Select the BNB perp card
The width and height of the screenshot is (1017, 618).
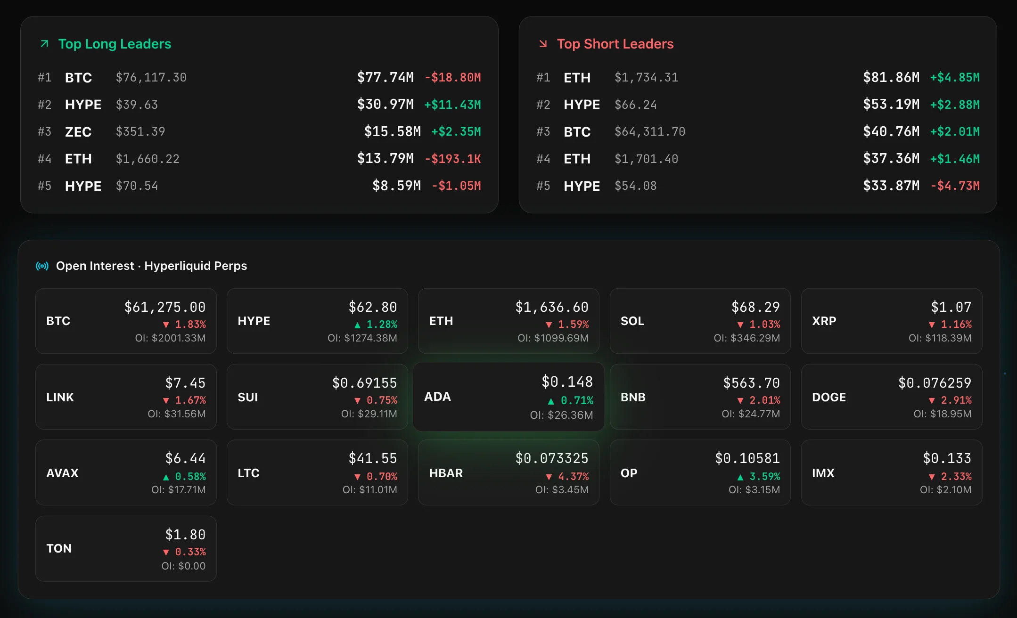700,397
